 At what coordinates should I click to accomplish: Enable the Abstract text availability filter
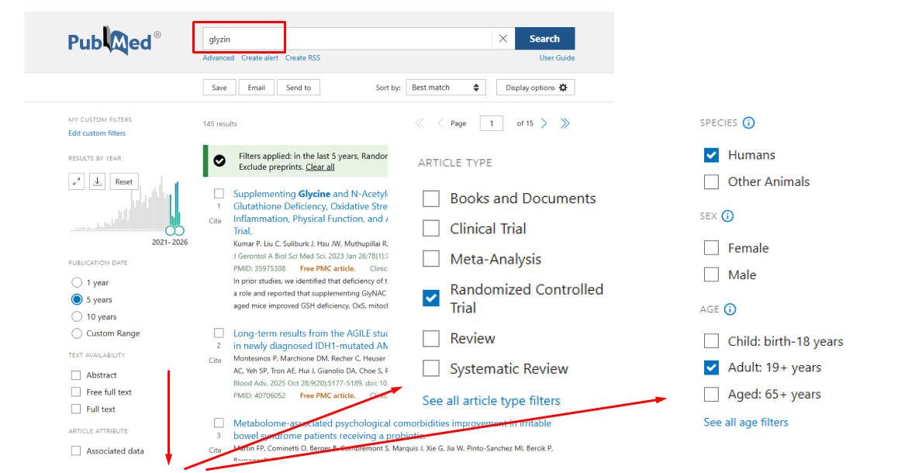[x=75, y=375]
